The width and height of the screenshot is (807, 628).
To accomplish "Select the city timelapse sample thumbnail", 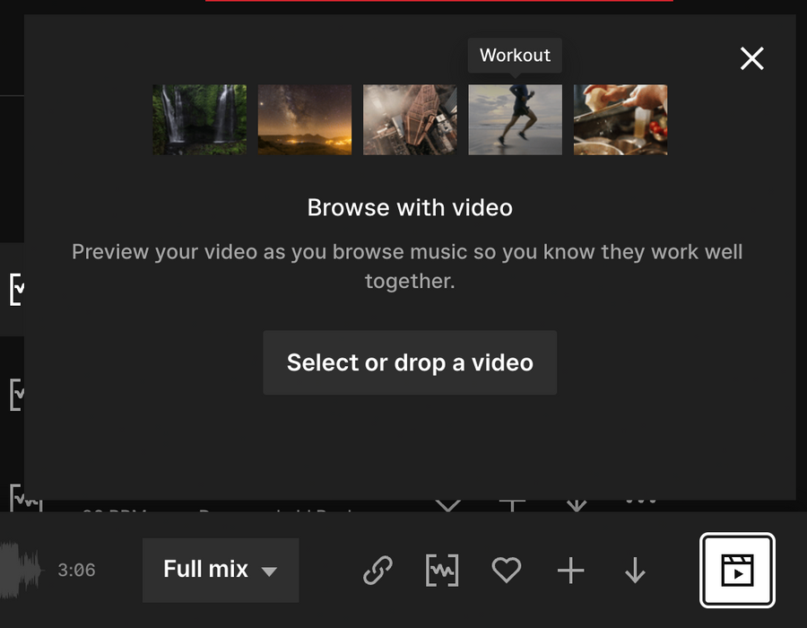I will click(409, 119).
